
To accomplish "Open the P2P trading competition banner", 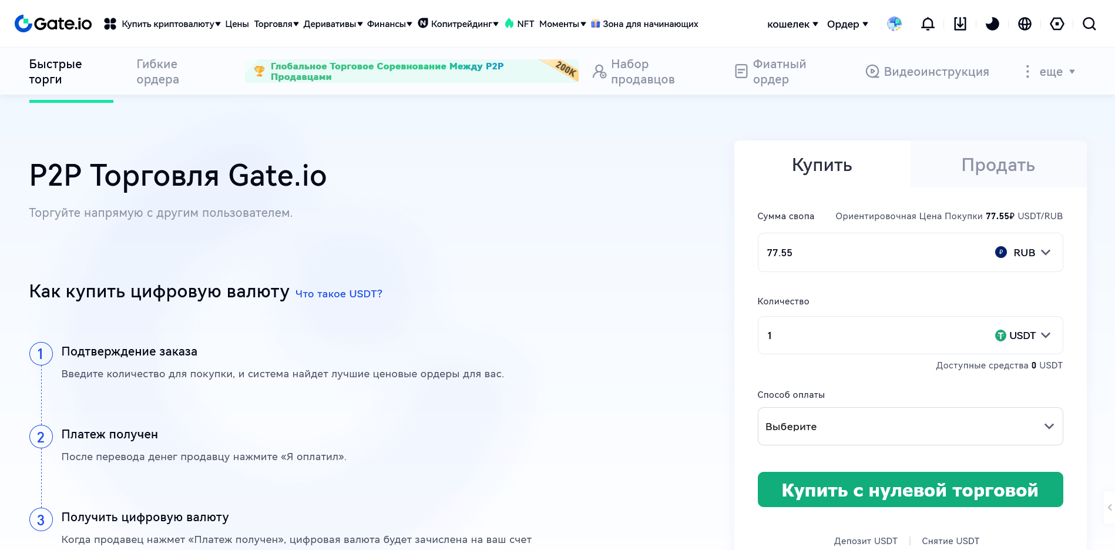I will tap(411, 72).
